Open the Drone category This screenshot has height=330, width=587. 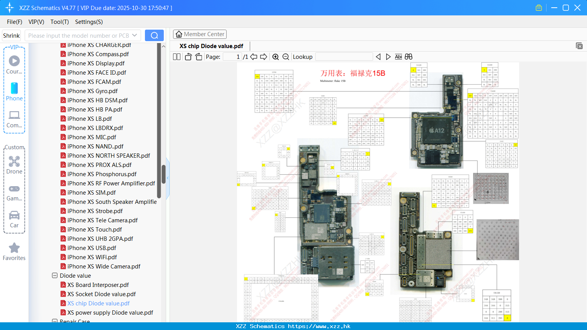click(x=14, y=161)
